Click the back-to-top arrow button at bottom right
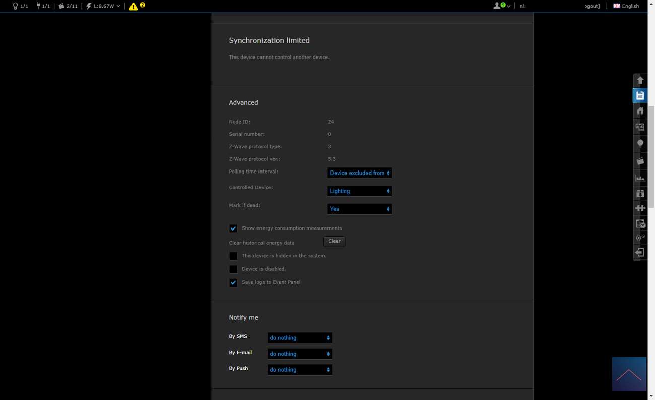Screen dimensions: 655x400 629,374
